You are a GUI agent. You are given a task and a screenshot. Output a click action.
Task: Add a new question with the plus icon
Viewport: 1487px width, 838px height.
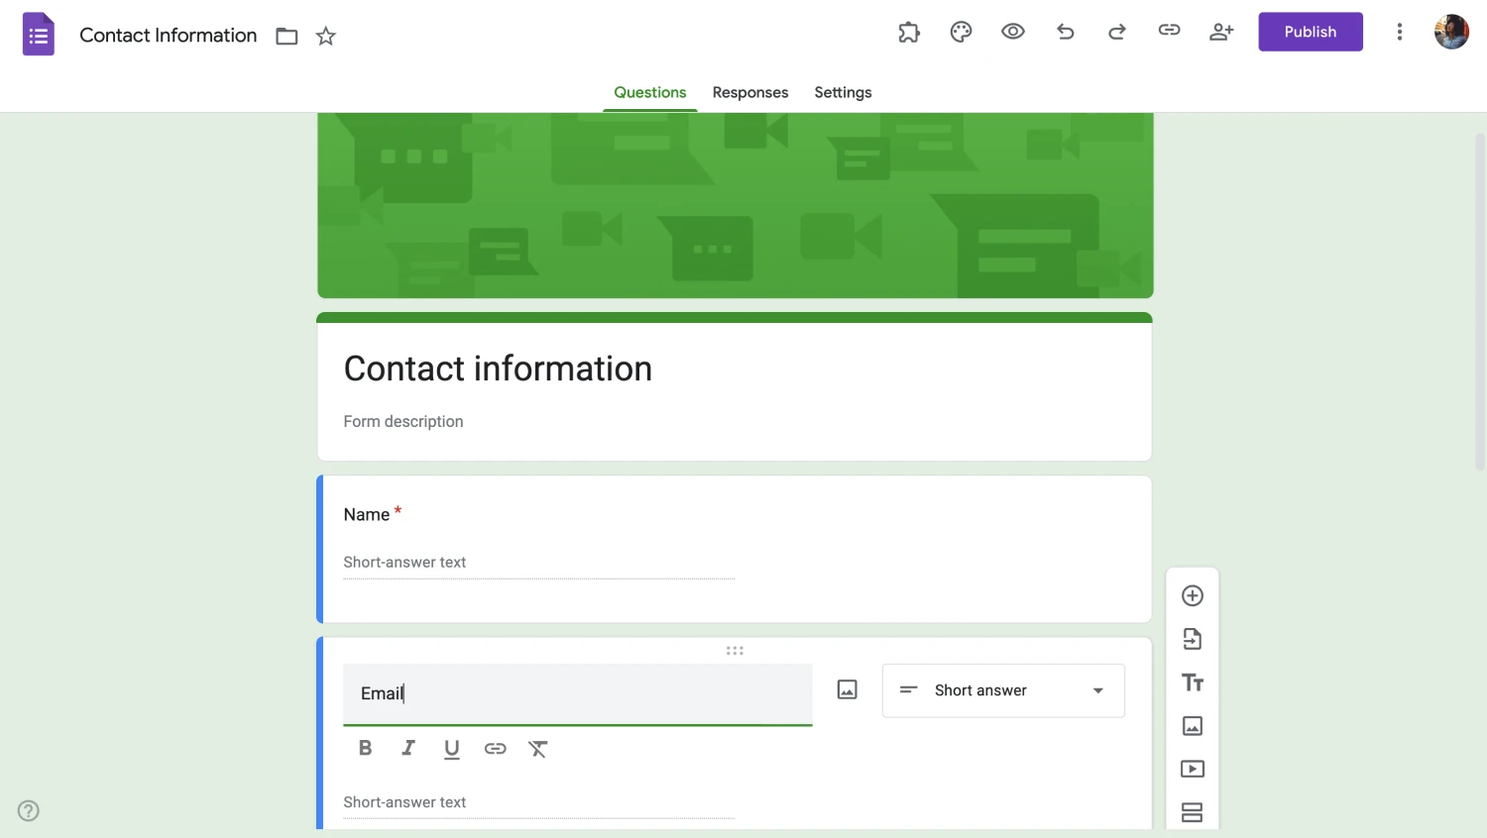click(x=1192, y=595)
